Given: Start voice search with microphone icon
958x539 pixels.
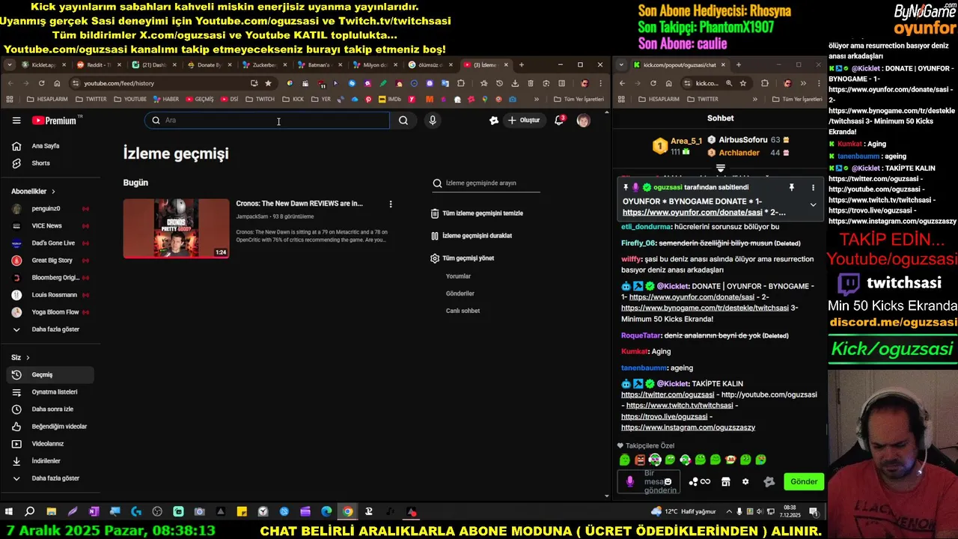Looking at the screenshot, I should (x=433, y=121).
